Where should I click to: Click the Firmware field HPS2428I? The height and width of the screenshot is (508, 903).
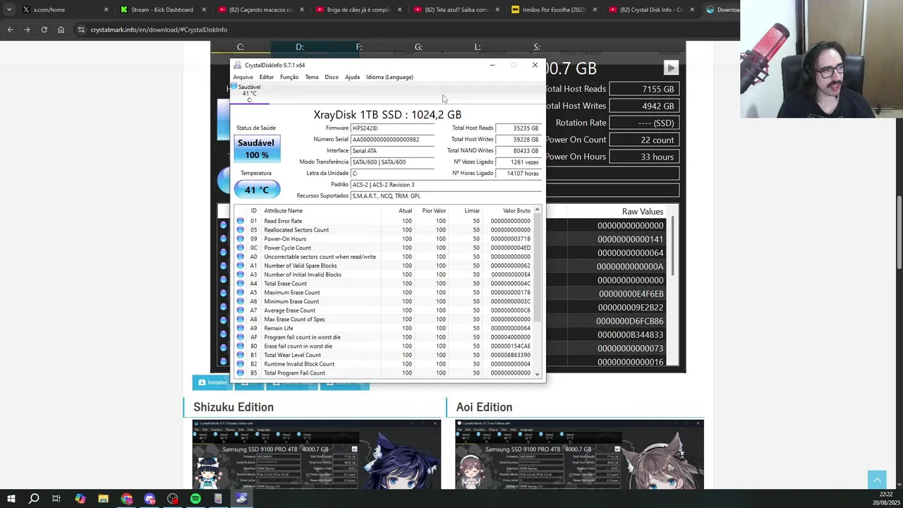click(x=392, y=128)
